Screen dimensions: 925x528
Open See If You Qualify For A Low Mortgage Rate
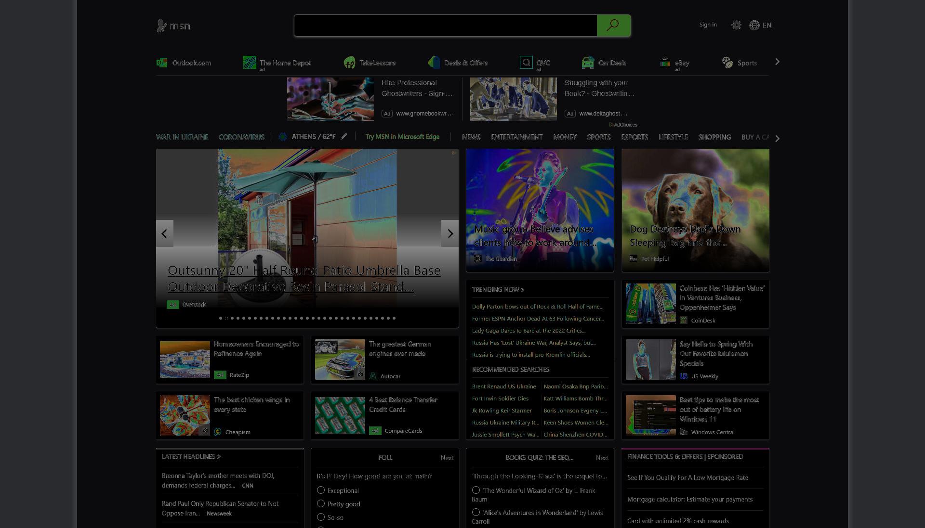687,477
